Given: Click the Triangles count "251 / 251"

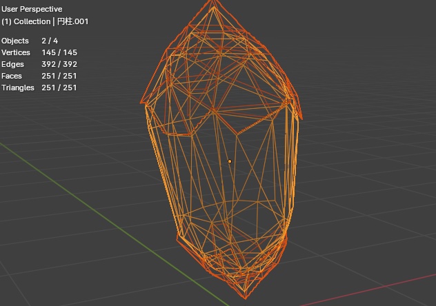Looking at the screenshot, I should tap(59, 88).
